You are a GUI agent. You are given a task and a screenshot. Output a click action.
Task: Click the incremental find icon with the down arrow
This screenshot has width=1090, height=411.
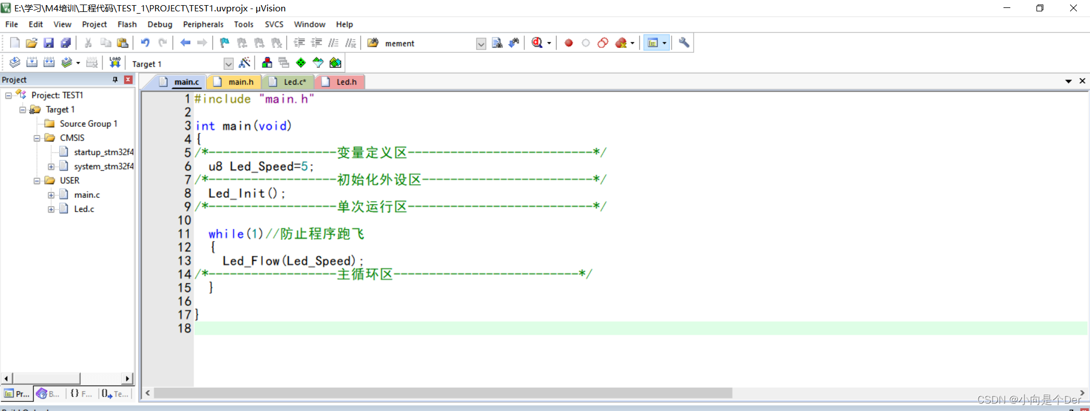514,43
